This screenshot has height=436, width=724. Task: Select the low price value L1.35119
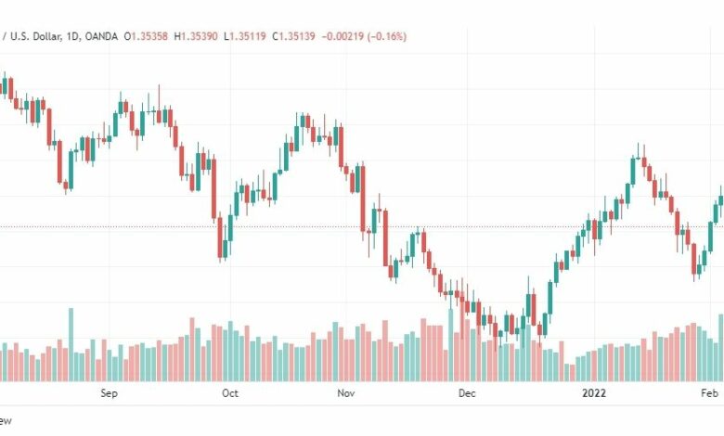tap(245, 36)
